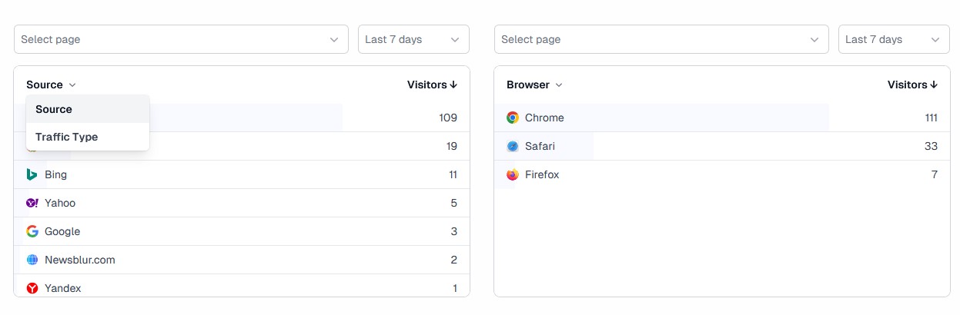Click Firefox's 7 visitors value

pyautogui.click(x=935, y=174)
